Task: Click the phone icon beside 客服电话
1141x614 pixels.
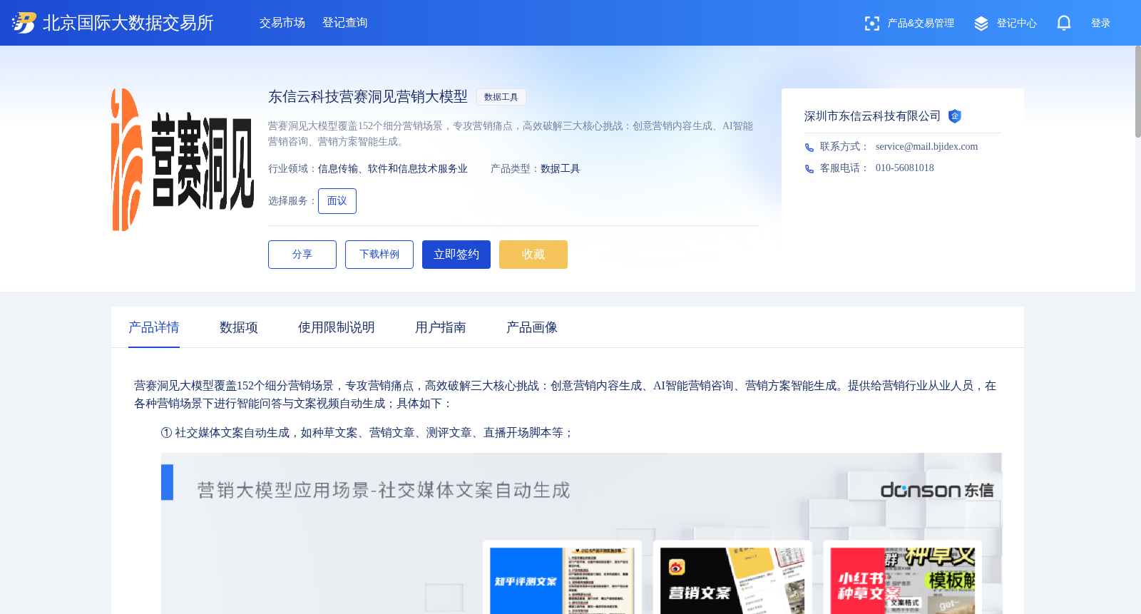Action: point(809,169)
